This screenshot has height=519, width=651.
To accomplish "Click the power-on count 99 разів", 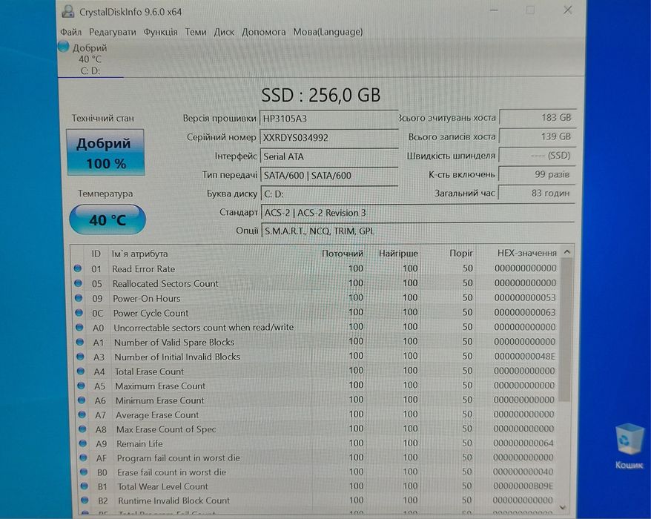I will pyautogui.click(x=536, y=174).
